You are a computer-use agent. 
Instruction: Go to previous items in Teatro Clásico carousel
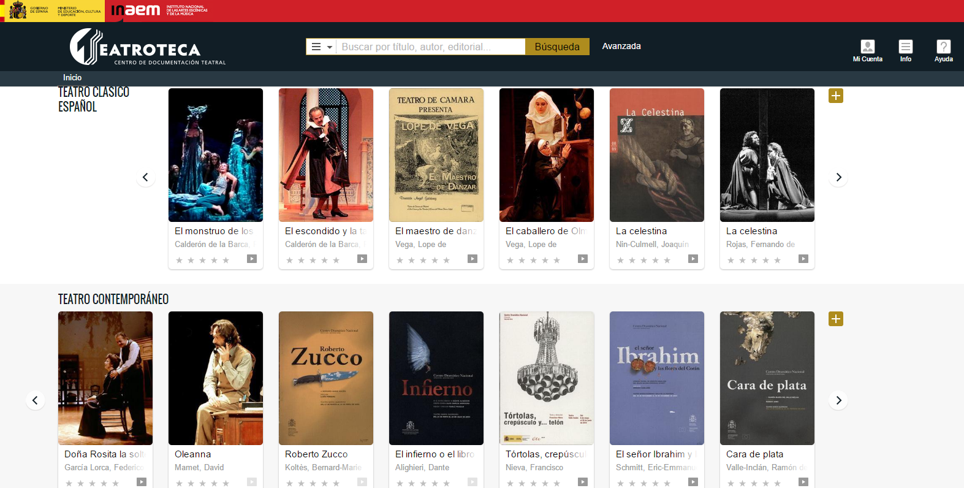pos(145,177)
